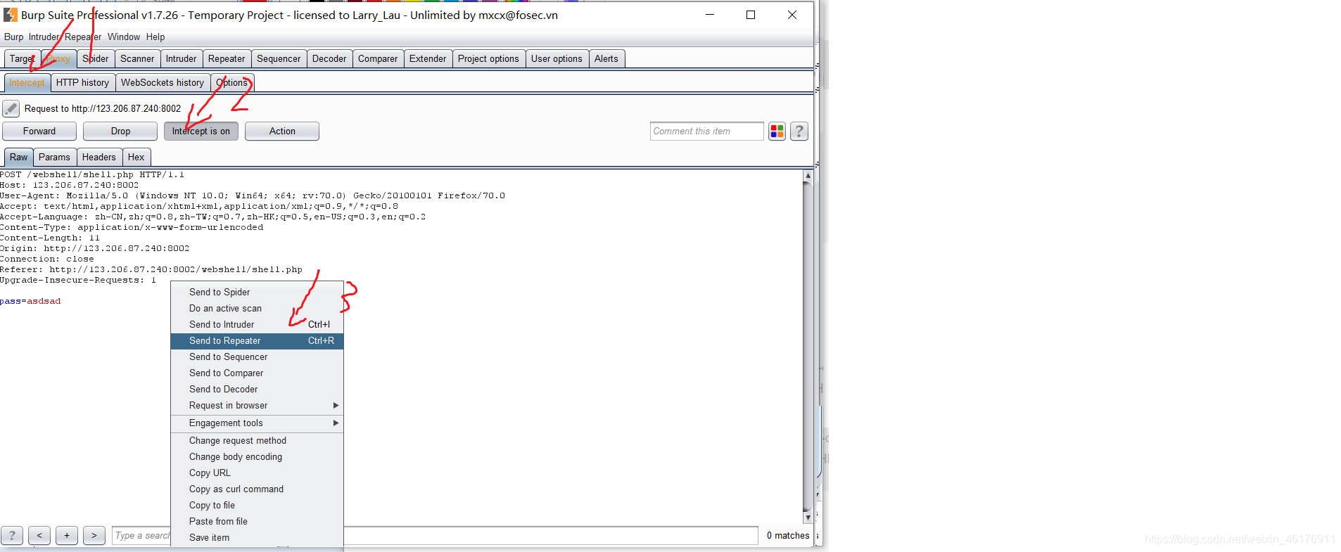
Task: Click the Comment this item field
Action: point(706,131)
